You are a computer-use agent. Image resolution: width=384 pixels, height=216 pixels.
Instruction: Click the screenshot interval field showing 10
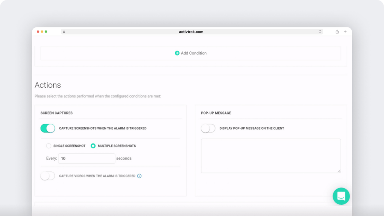point(86,158)
